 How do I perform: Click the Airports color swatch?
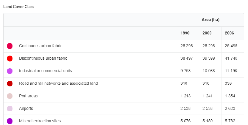[x=10, y=108]
